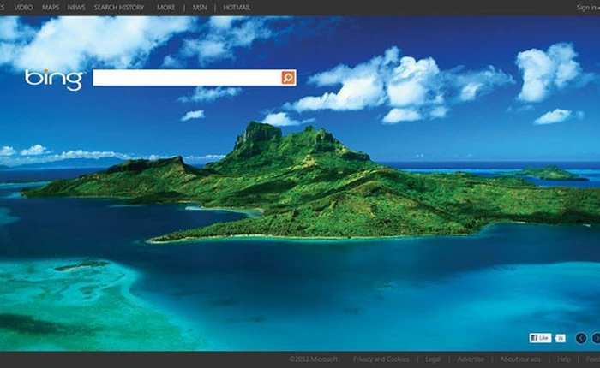The height and width of the screenshot is (368, 600).
Task: Open SEARCH HISTORY in the top bar
Action: [119, 7]
